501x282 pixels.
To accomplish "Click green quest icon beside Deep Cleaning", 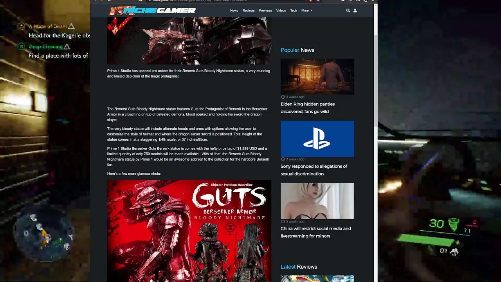I will [22, 47].
